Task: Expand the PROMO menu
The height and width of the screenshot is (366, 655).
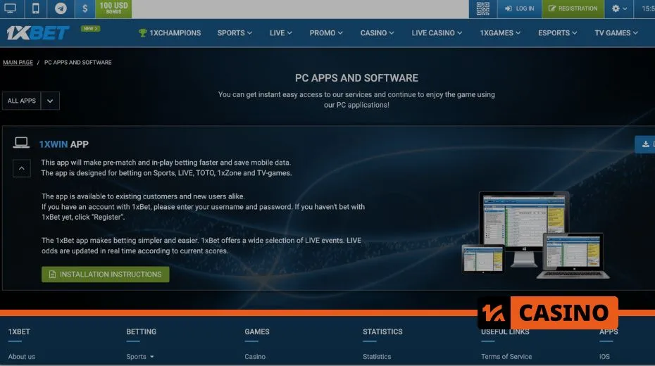Action: 326,32
